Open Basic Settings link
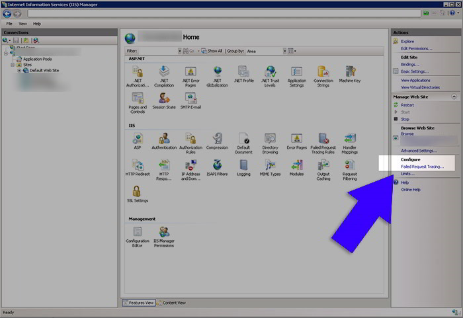 coord(415,71)
